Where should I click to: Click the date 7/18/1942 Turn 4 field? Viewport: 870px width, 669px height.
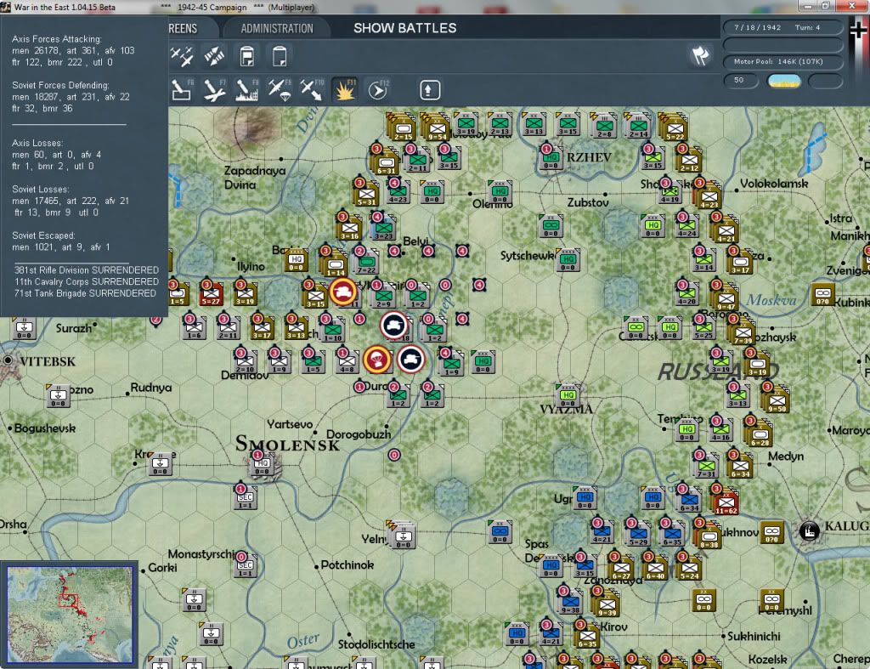pos(782,27)
